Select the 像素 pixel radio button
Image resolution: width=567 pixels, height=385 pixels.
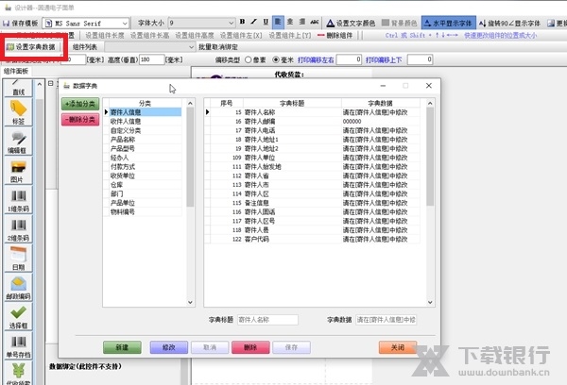[248, 59]
